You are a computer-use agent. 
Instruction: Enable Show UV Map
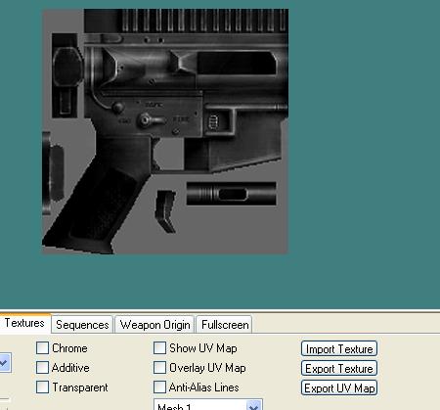click(x=159, y=348)
